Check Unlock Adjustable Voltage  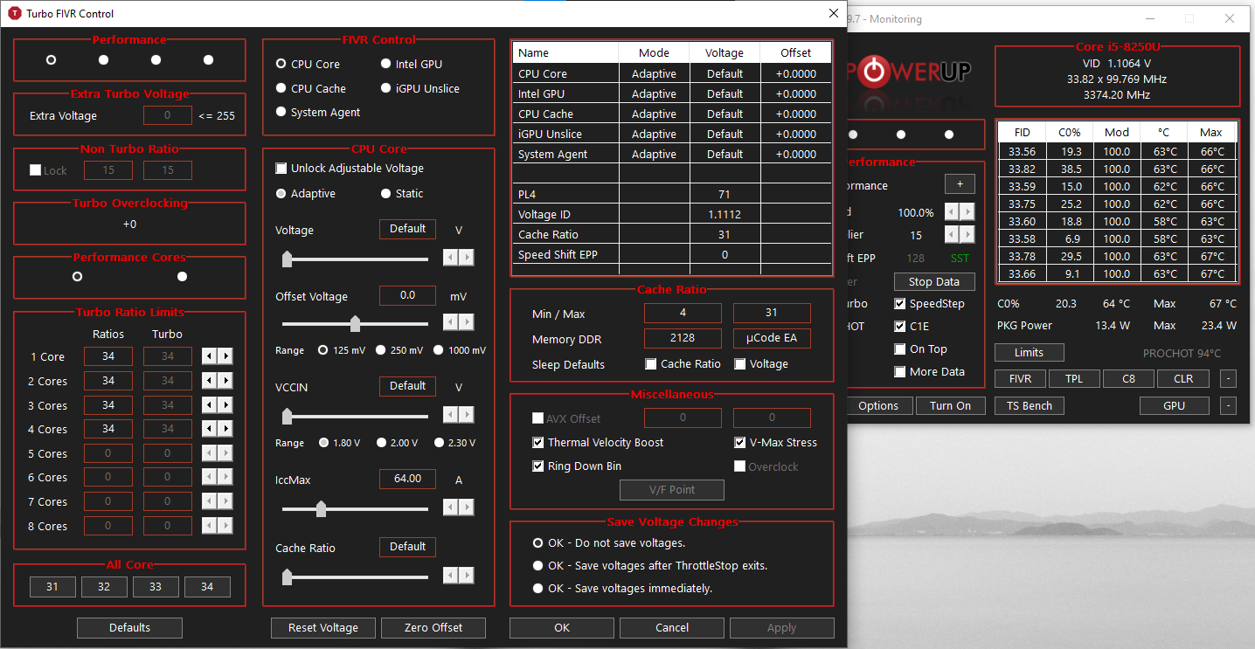point(281,168)
